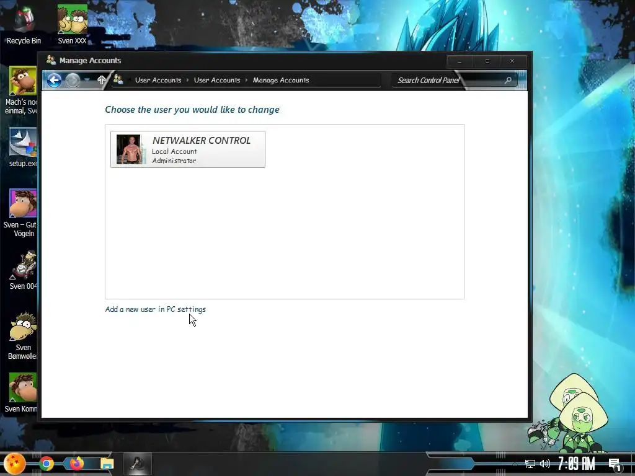Select the Mach's noch einmal Sven shortcut

(21, 90)
